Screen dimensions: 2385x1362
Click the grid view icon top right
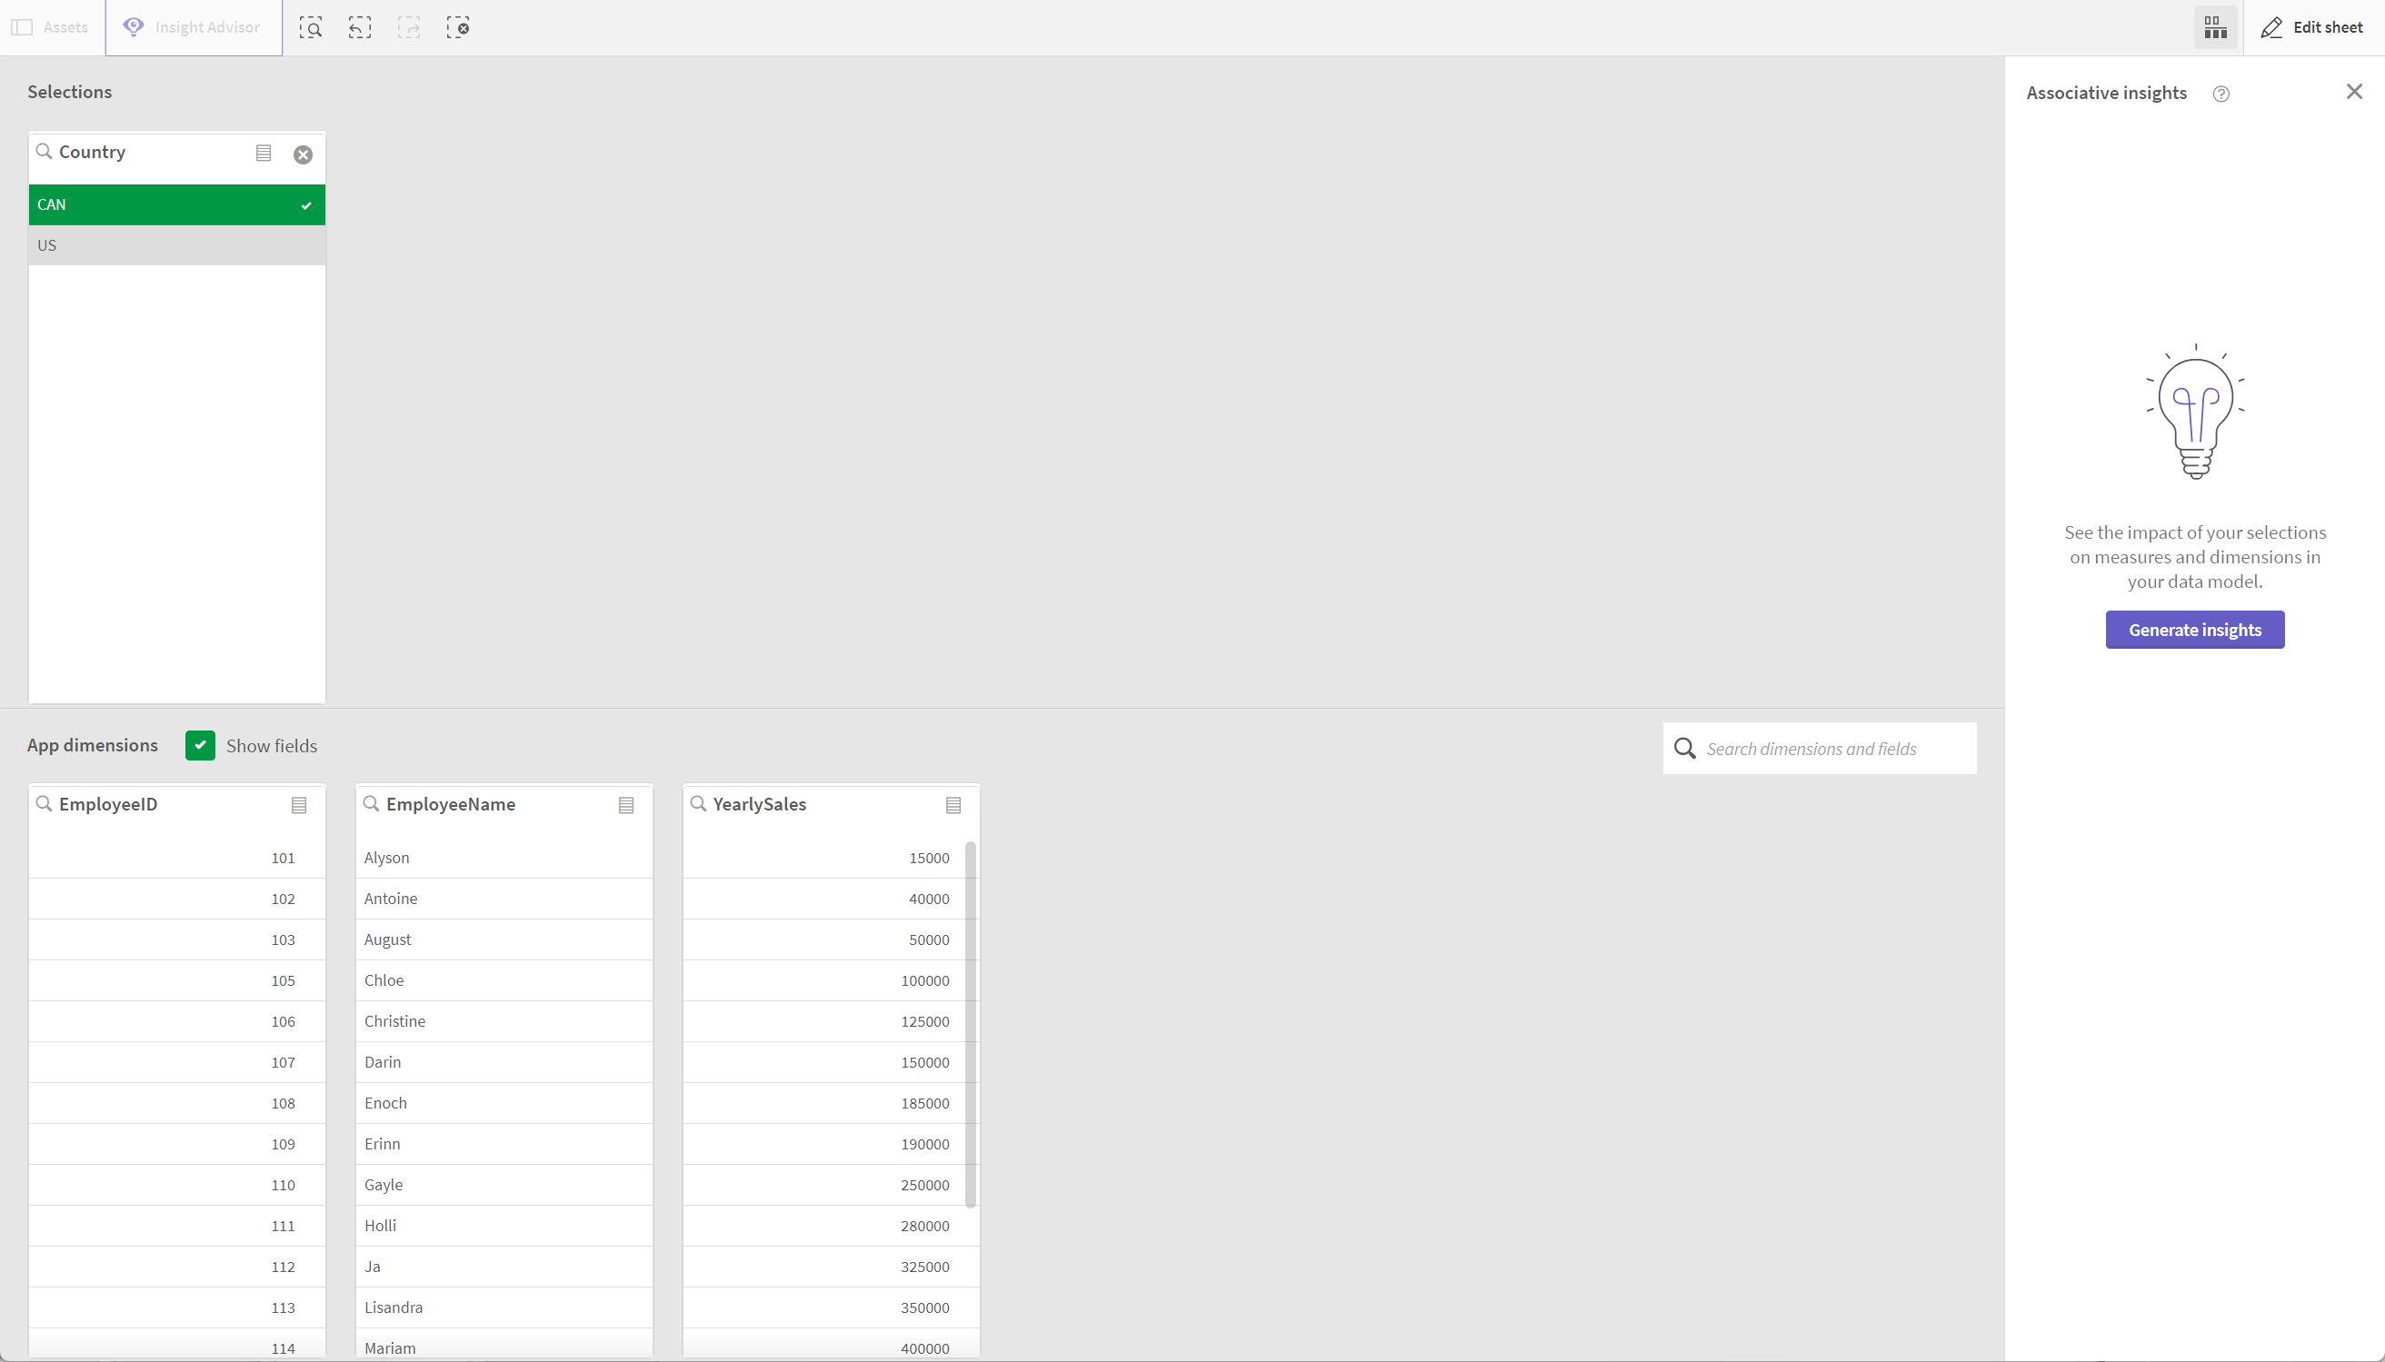2216,28
